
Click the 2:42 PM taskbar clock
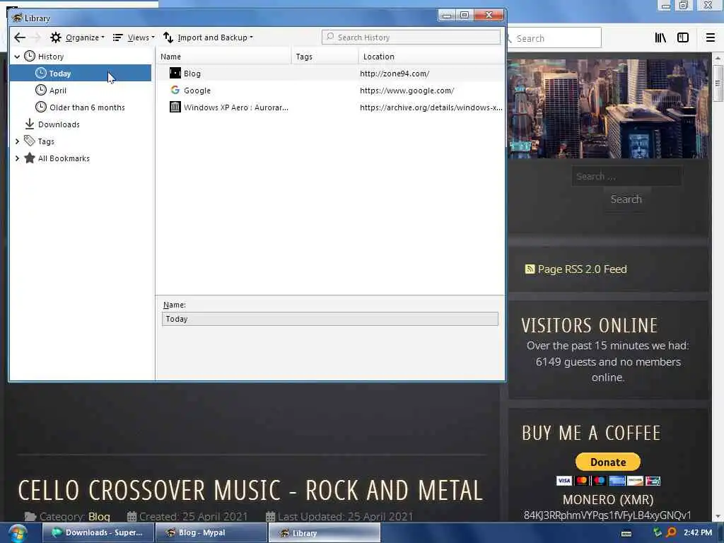[x=698, y=532]
